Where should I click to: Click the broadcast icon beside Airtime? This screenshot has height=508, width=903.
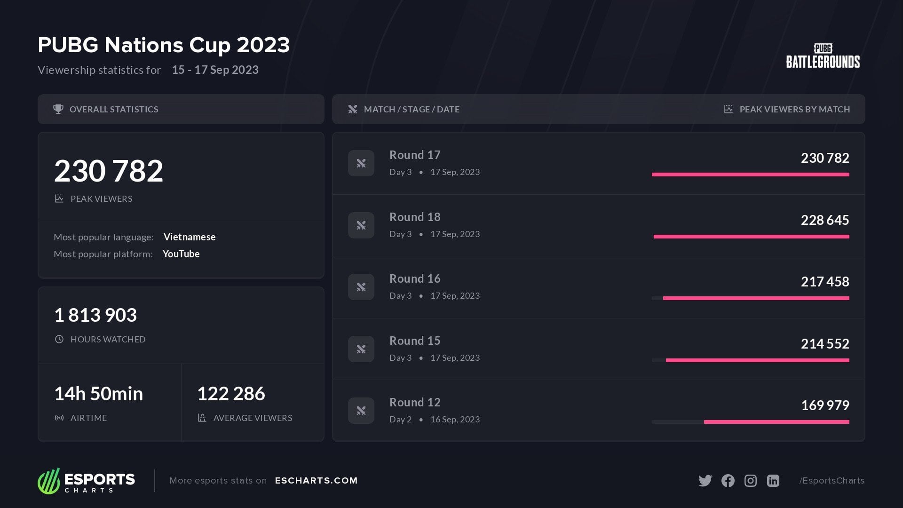point(59,418)
